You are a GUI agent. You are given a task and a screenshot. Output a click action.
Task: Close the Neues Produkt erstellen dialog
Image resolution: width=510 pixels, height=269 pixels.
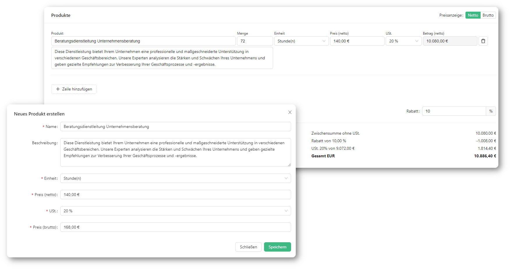(290, 112)
